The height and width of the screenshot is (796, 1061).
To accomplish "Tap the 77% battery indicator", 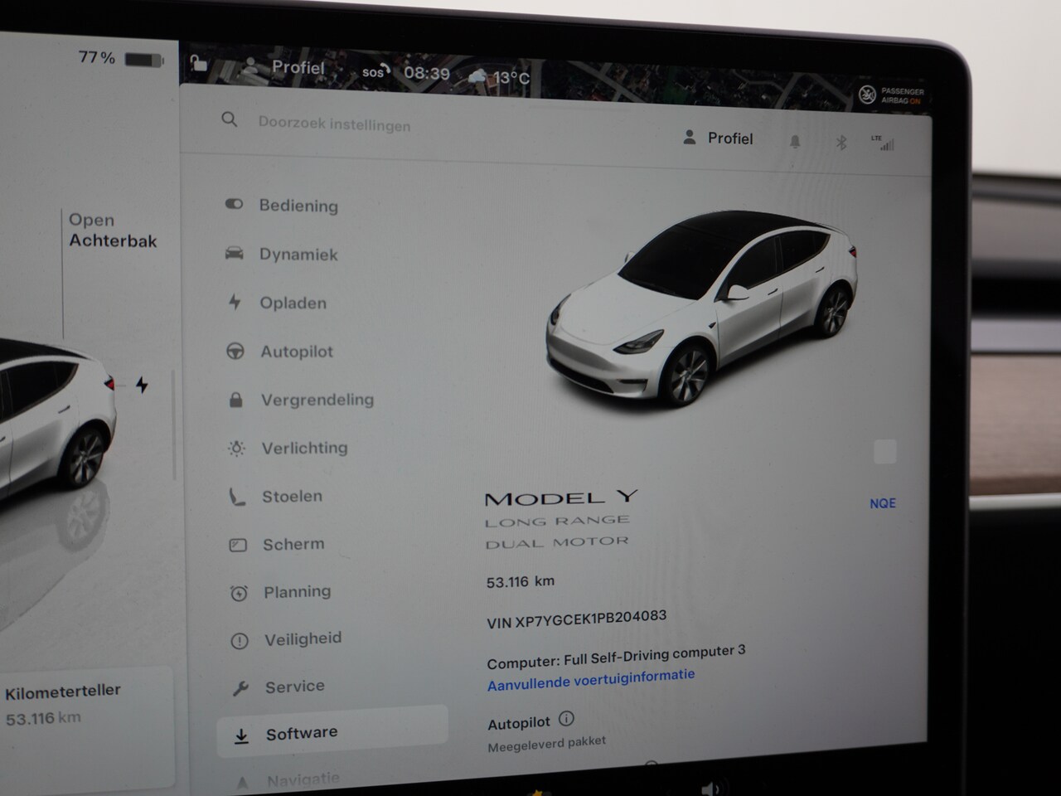I will 121,58.
